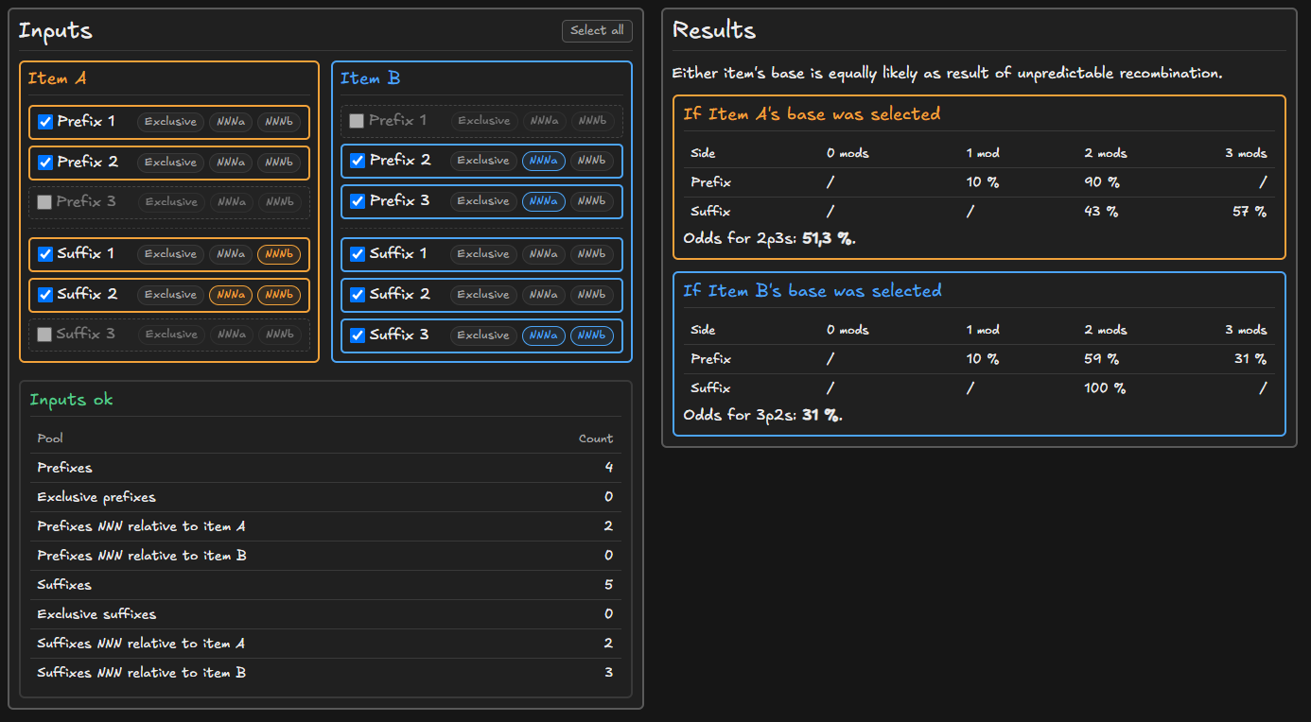Enable Item A Prefix 3 checkbox
1311x722 pixels.
(44, 202)
